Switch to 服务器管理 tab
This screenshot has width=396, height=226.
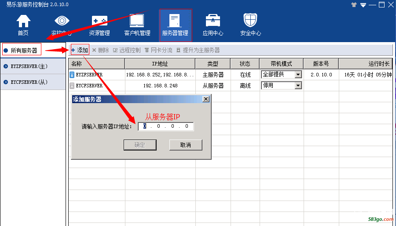pyautogui.click(x=175, y=25)
